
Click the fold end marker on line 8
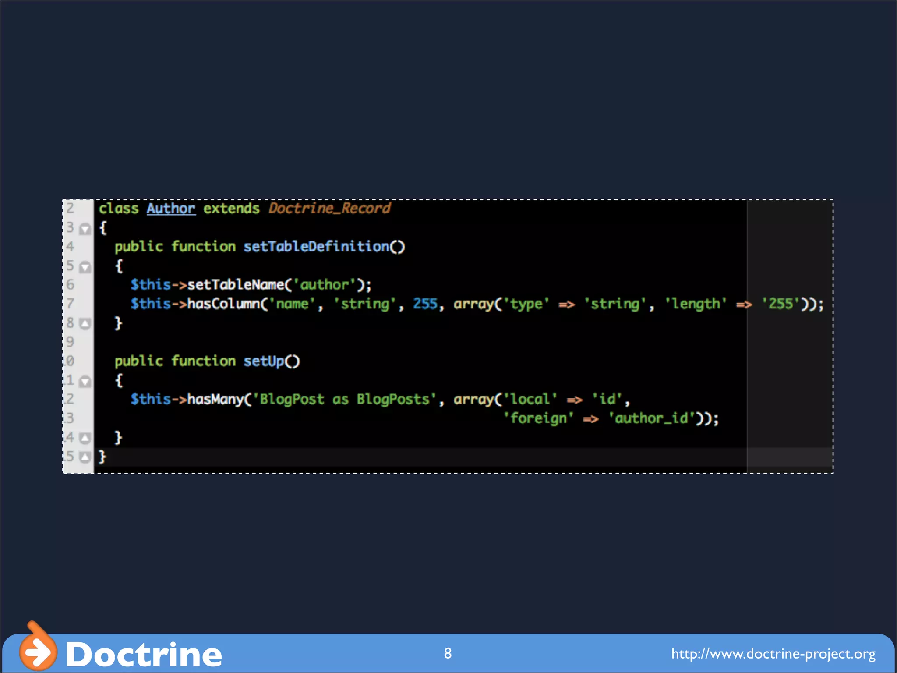(x=85, y=324)
